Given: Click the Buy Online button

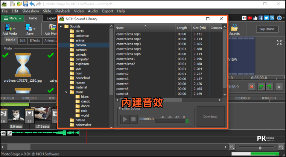Looking at the screenshot, I should coord(267,29).
